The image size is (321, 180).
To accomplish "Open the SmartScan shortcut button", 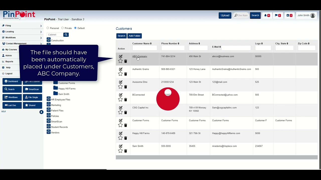I will pos(32,89).
